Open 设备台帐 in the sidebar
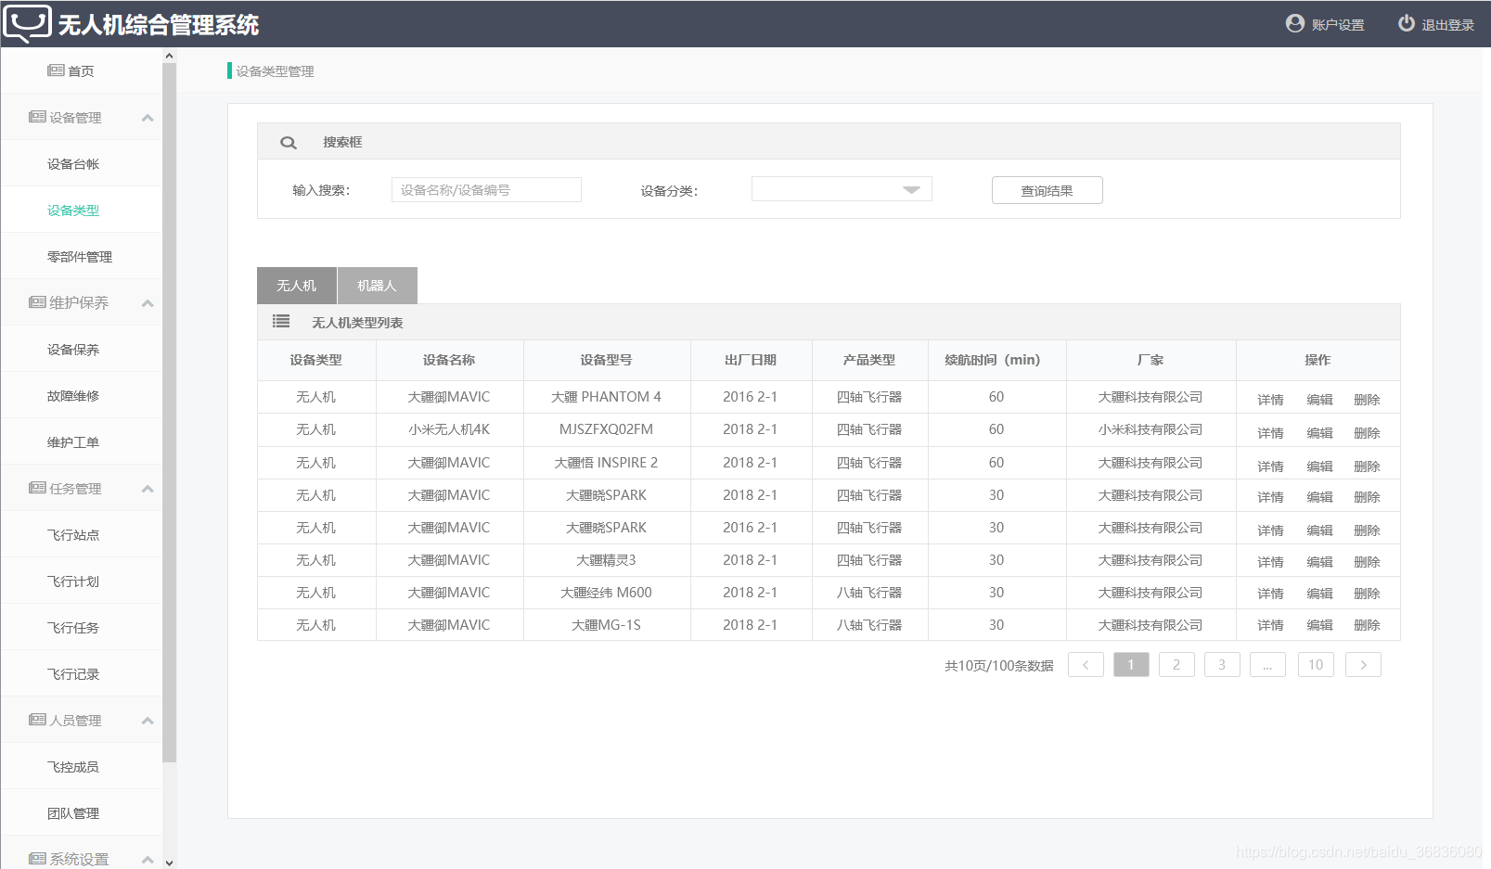This screenshot has width=1491, height=869. pyautogui.click(x=73, y=164)
